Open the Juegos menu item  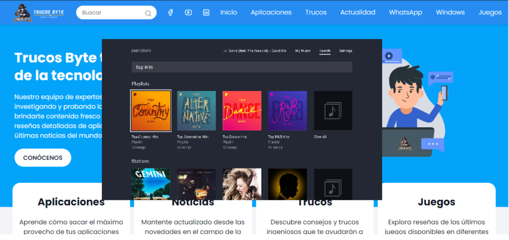click(490, 12)
